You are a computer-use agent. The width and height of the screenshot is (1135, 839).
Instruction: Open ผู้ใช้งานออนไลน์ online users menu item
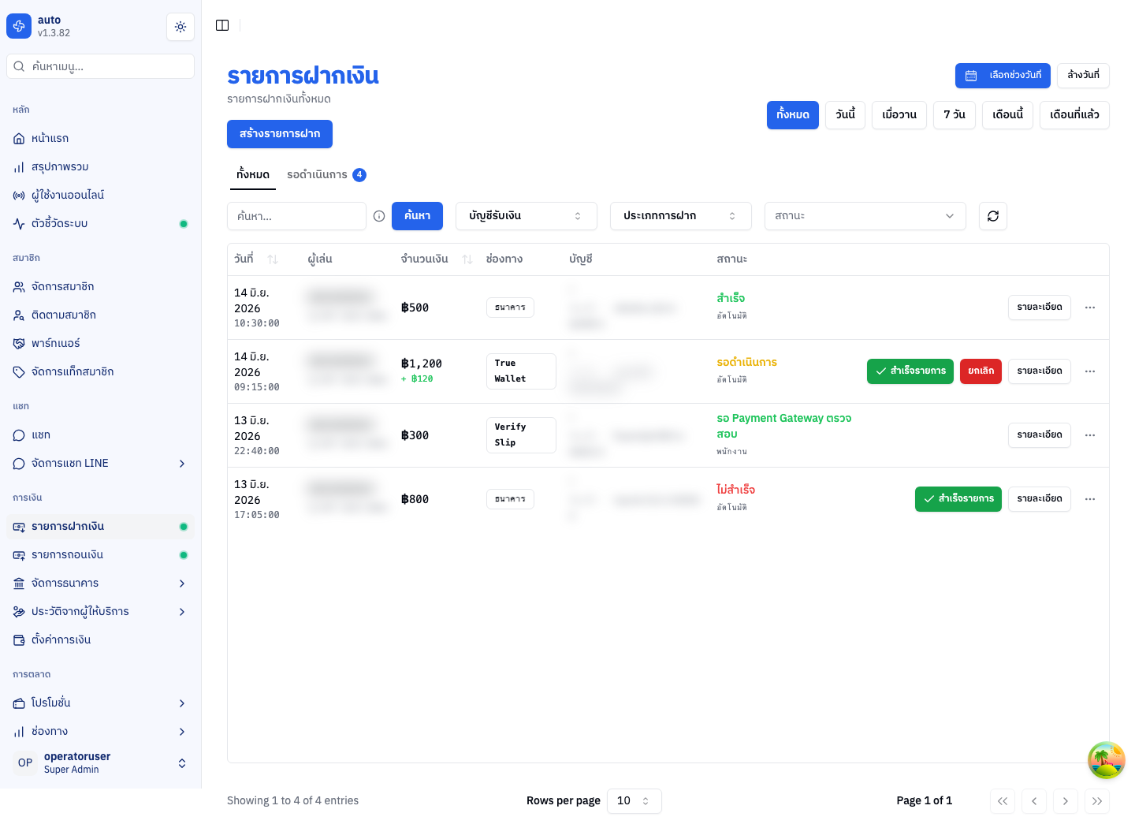[x=100, y=196]
